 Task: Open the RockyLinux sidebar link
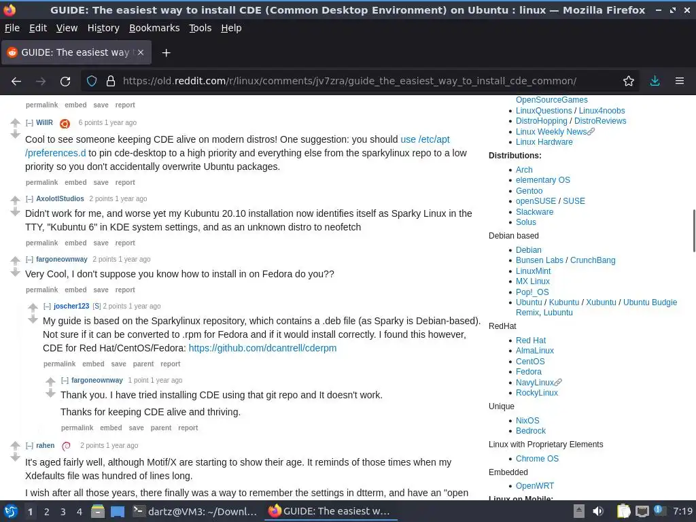tap(537, 393)
